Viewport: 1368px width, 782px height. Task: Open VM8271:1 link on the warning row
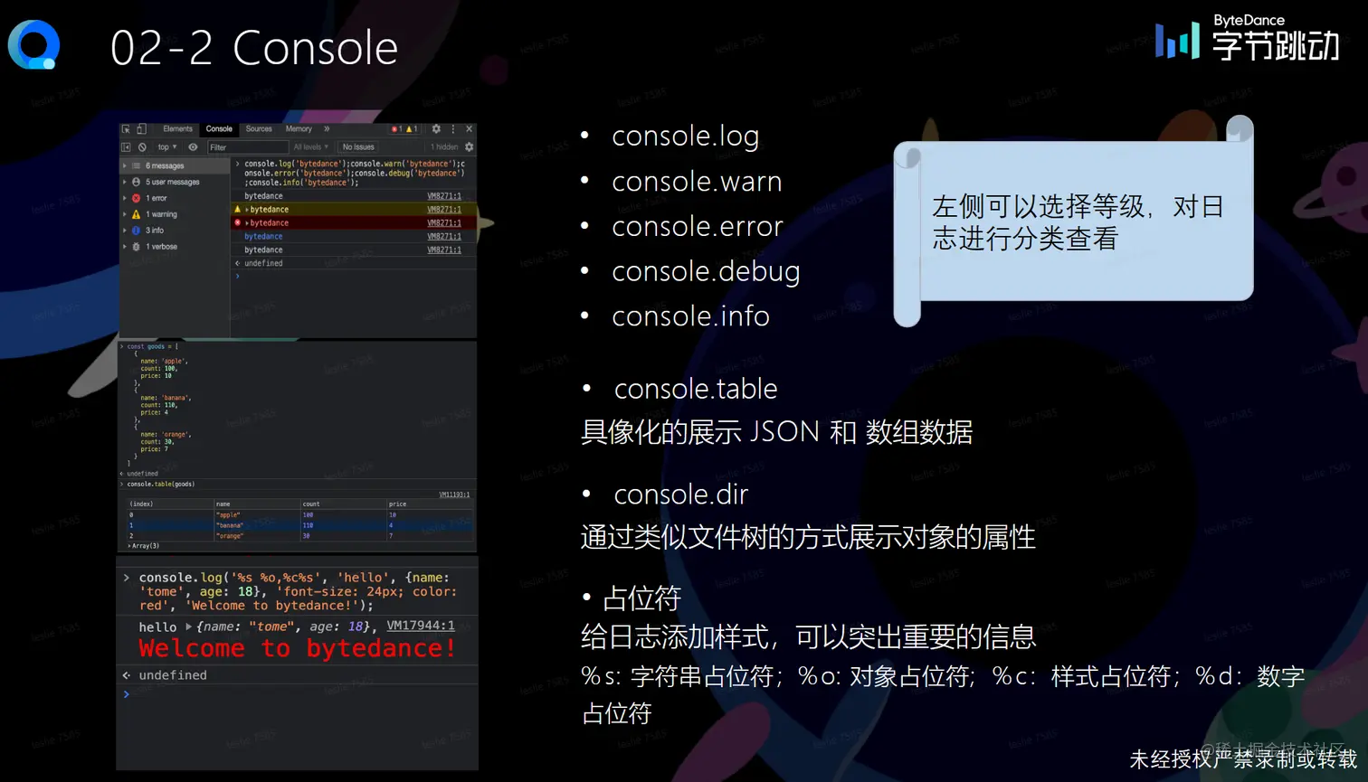point(444,210)
